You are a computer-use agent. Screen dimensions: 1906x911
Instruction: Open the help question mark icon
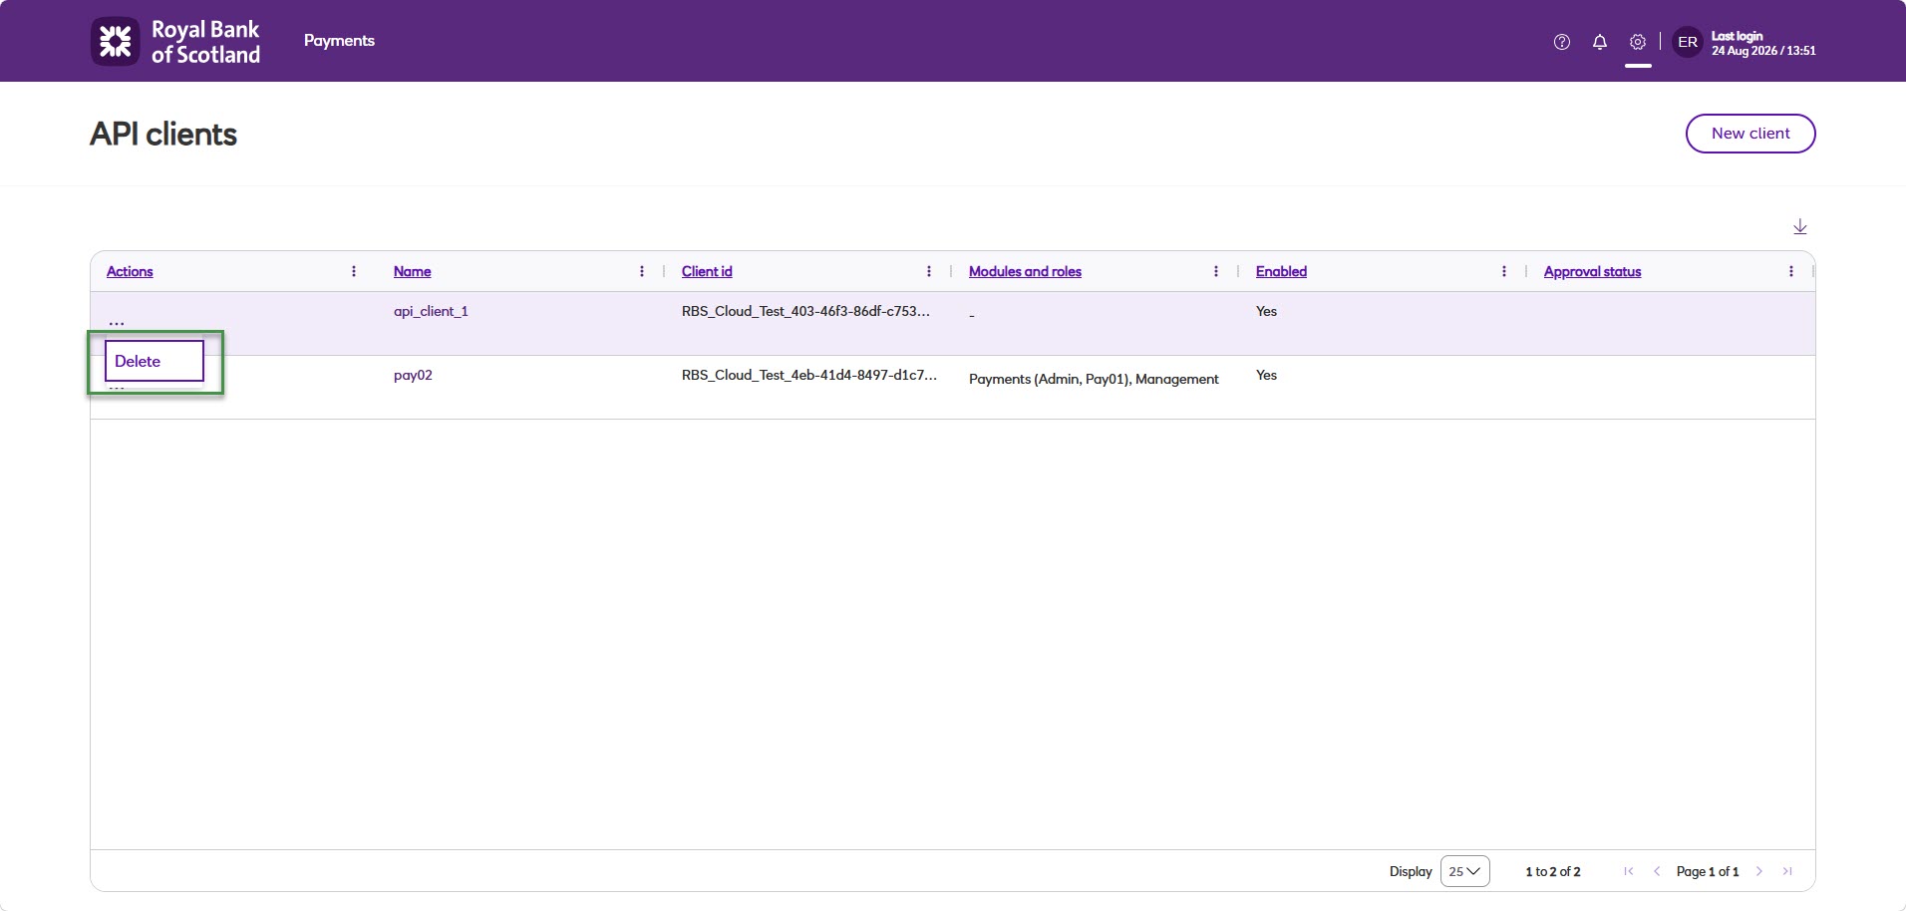tap(1562, 42)
